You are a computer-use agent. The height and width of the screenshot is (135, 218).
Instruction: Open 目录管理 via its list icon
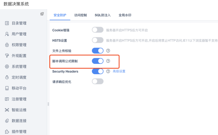pyautogui.click(x=7, y=23)
